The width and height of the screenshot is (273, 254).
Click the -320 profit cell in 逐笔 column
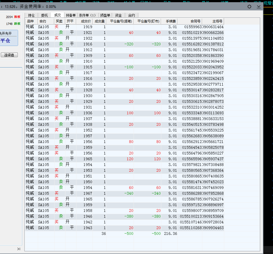pyautogui.click(x=129, y=44)
